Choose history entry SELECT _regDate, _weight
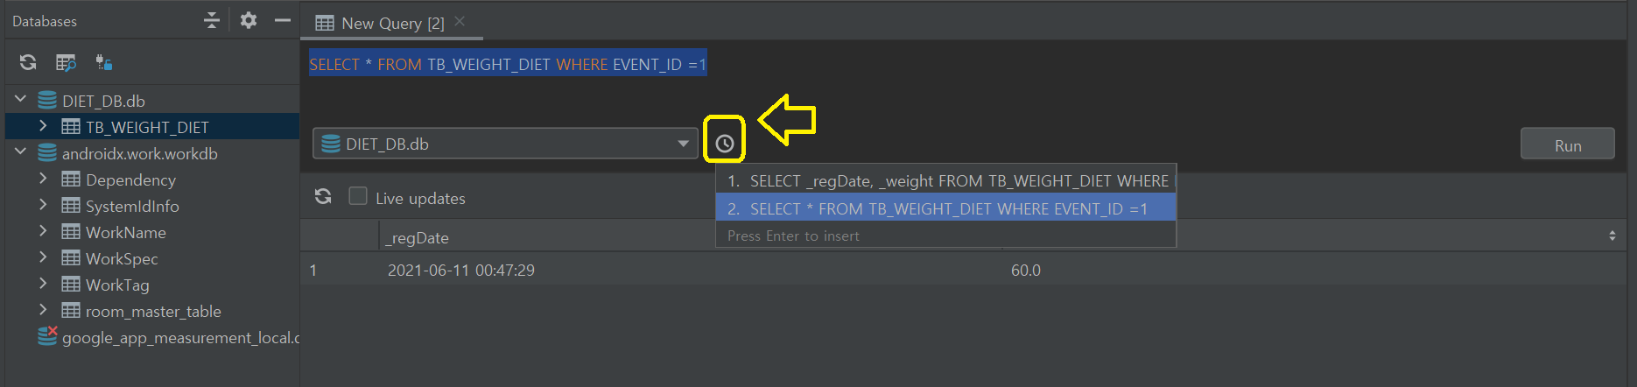The width and height of the screenshot is (1637, 387). click(x=945, y=180)
